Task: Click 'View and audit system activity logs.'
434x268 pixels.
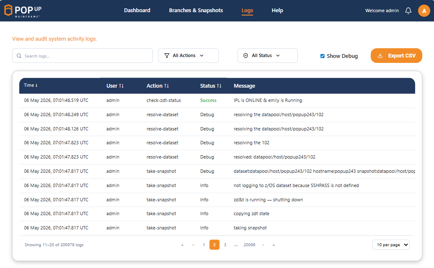Action: (54, 39)
